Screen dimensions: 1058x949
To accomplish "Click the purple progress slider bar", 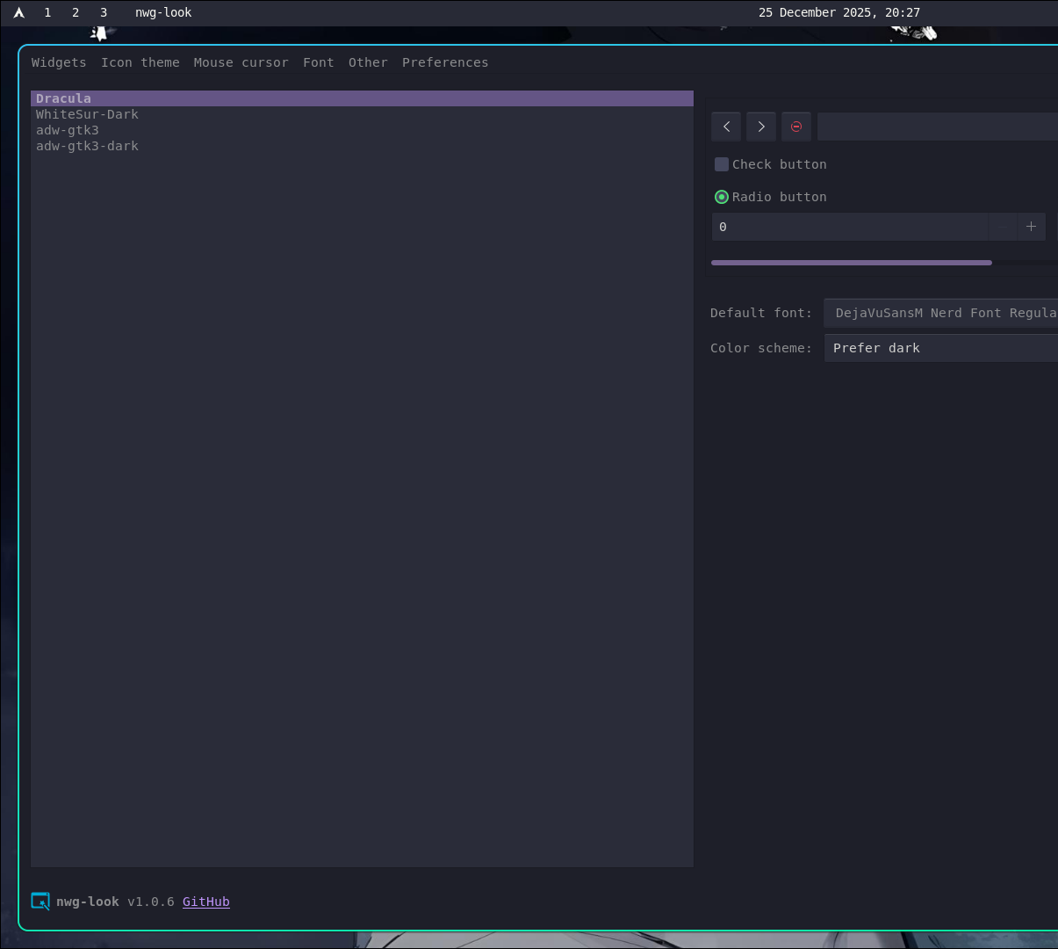I will pyautogui.click(x=851, y=262).
